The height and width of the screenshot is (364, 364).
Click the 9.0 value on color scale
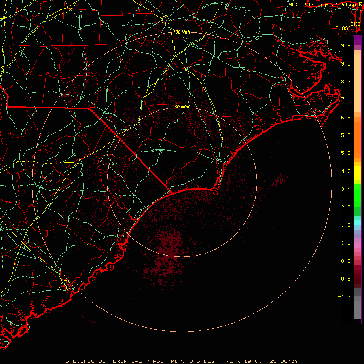click(x=346, y=63)
